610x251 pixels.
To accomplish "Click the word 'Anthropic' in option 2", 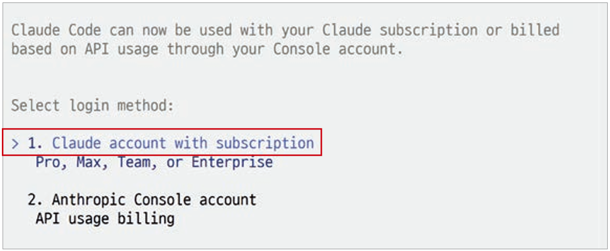I will coord(89,200).
